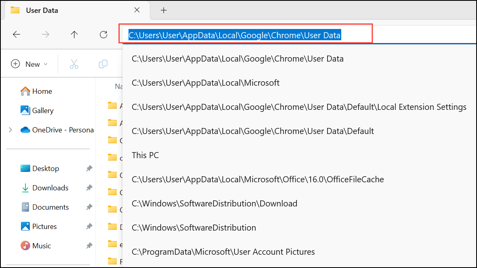477x268 pixels.
Task: Open the Documents quick access folder
Action: (44, 207)
